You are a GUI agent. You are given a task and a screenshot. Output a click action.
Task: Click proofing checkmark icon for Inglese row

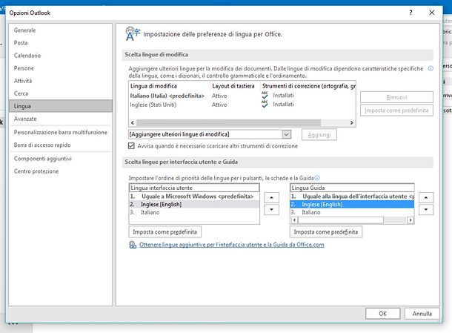pos(265,104)
